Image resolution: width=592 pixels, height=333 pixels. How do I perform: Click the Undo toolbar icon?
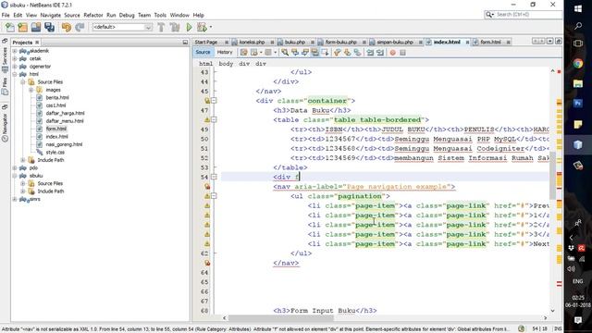(67, 27)
